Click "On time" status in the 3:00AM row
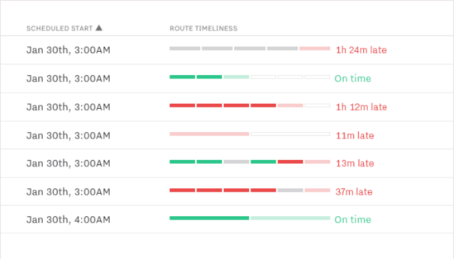Screen dimensions: 454x259 click(x=353, y=78)
